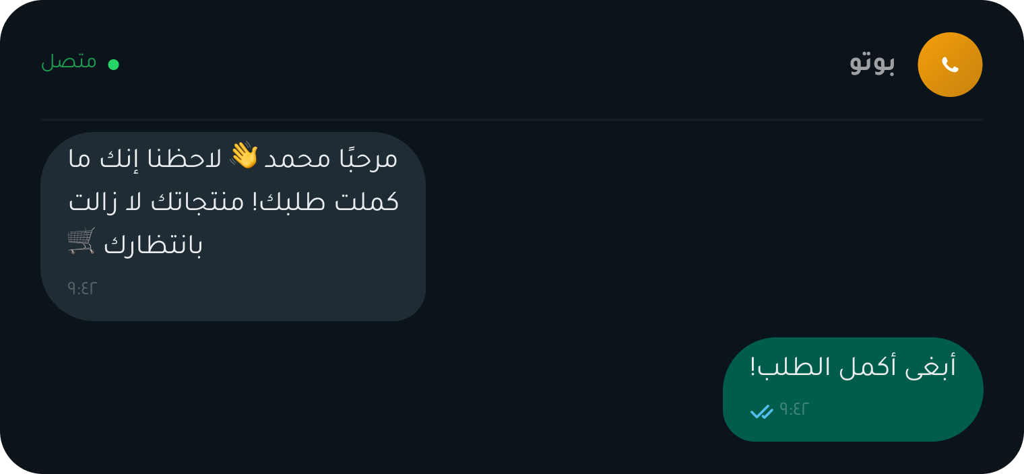Click the white phone handset icon
The width and height of the screenshot is (1024, 474).
(x=950, y=65)
